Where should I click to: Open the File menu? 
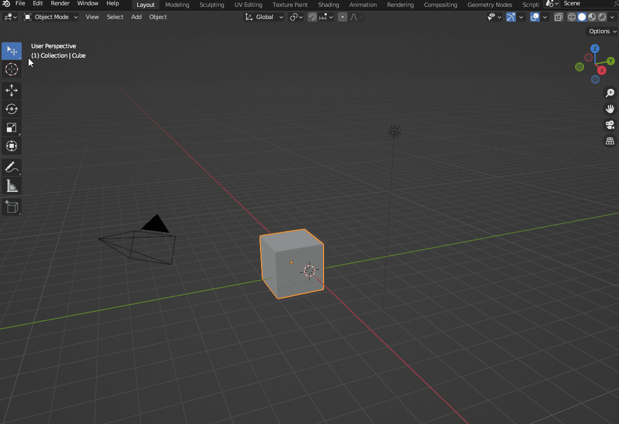click(20, 4)
